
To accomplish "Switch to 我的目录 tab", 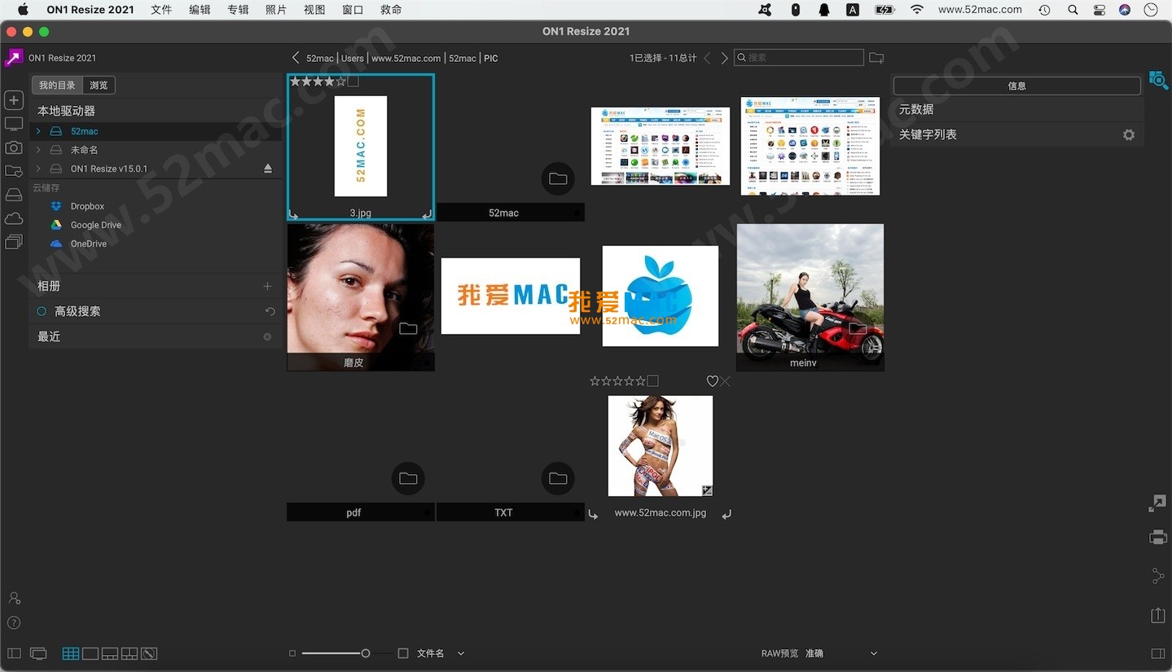I will point(57,85).
